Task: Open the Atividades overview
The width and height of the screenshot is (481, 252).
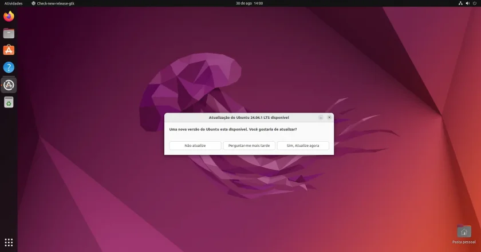Action: coord(14,3)
